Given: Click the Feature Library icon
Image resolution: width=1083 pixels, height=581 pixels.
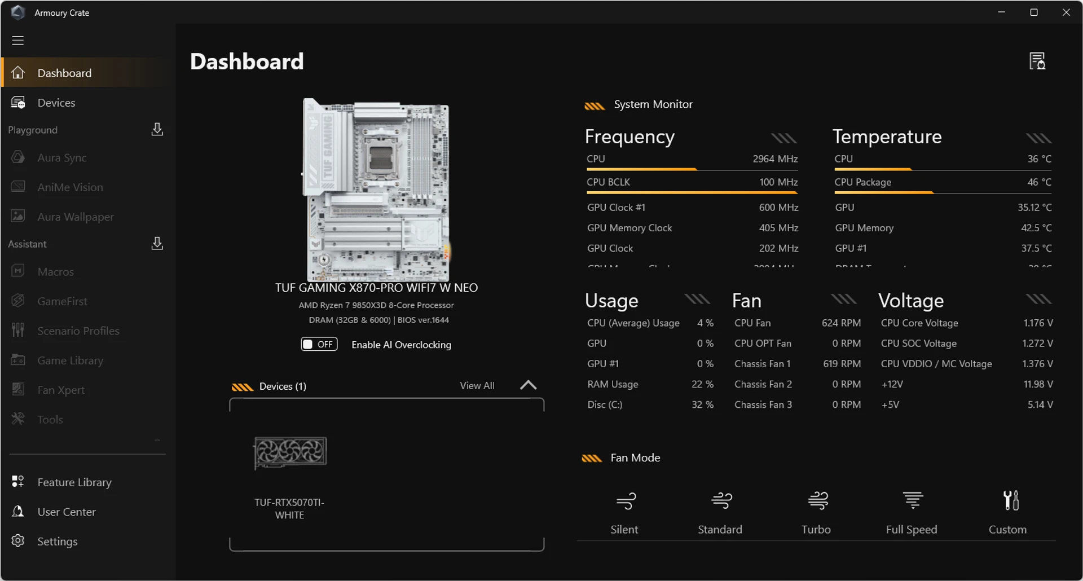Looking at the screenshot, I should coord(18,482).
